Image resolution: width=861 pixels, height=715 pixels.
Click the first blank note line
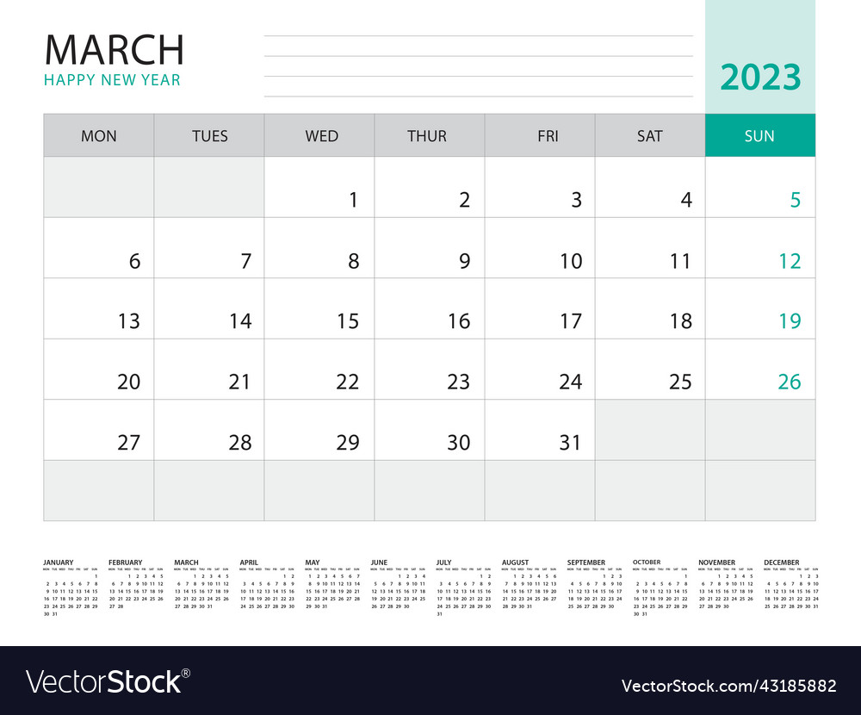click(480, 34)
